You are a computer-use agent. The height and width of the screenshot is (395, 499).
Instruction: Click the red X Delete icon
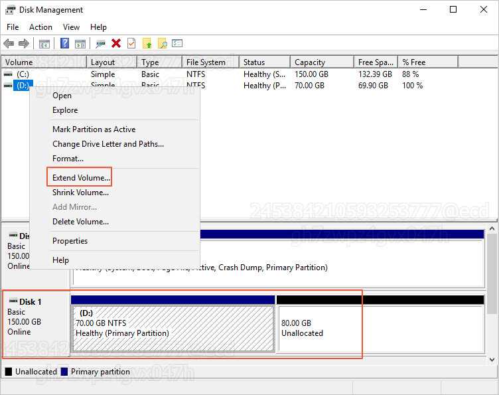pos(116,43)
